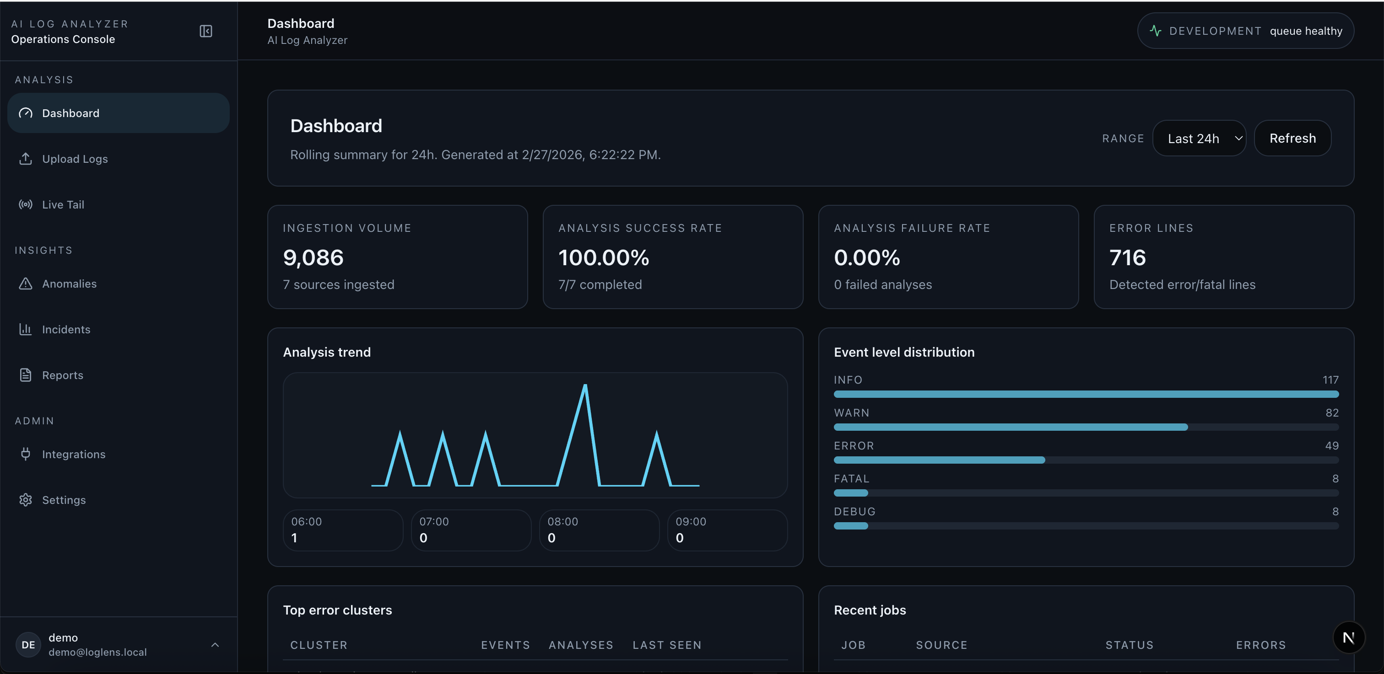Click the Dashboard gauge icon
Viewport: 1384px width, 674px height.
(26, 113)
